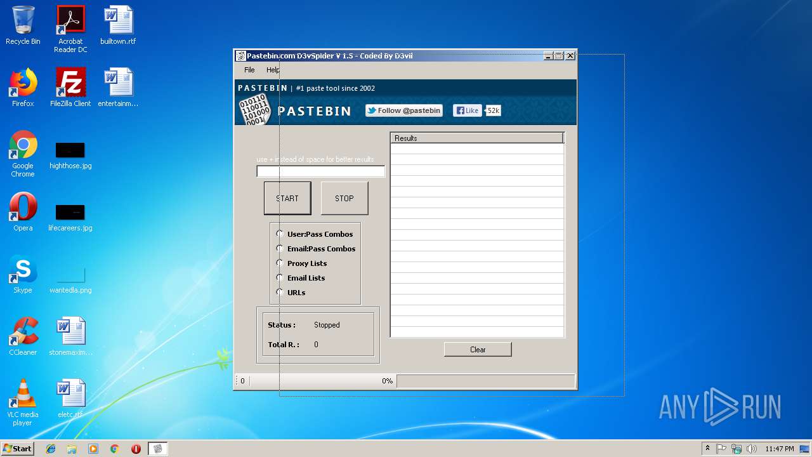Select stonemaxim... Word document icon
This screenshot has width=812, height=457.
(x=70, y=336)
